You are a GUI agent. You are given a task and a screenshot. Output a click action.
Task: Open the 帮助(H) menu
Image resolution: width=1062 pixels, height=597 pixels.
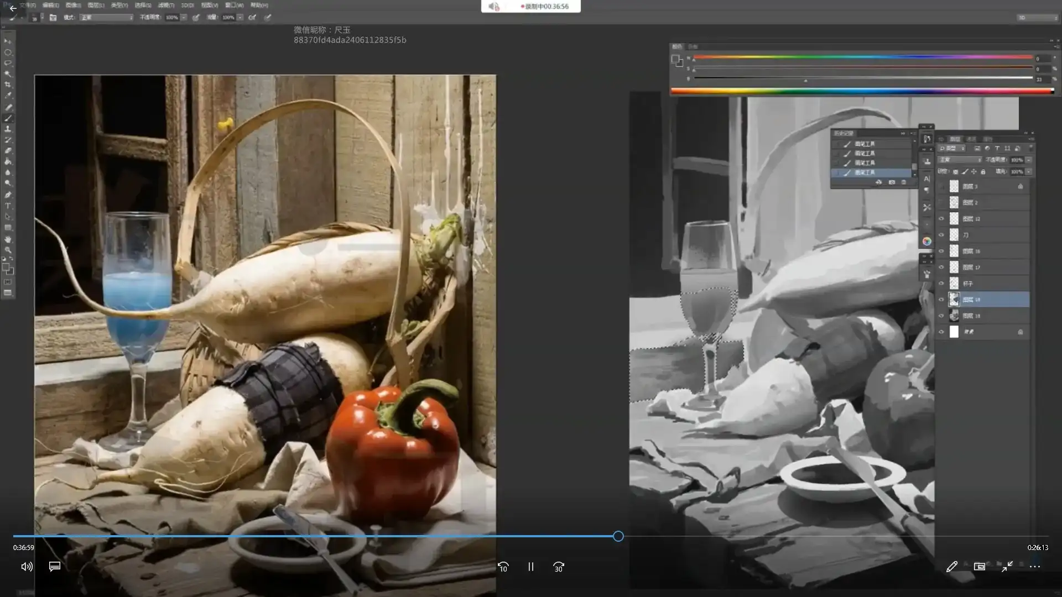pos(259,5)
